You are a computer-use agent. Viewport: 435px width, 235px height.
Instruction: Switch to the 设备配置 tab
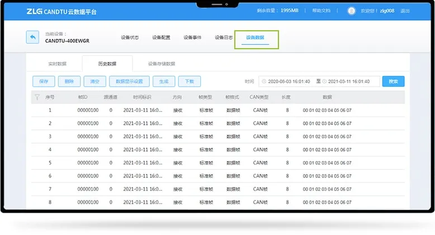pyautogui.click(x=161, y=37)
